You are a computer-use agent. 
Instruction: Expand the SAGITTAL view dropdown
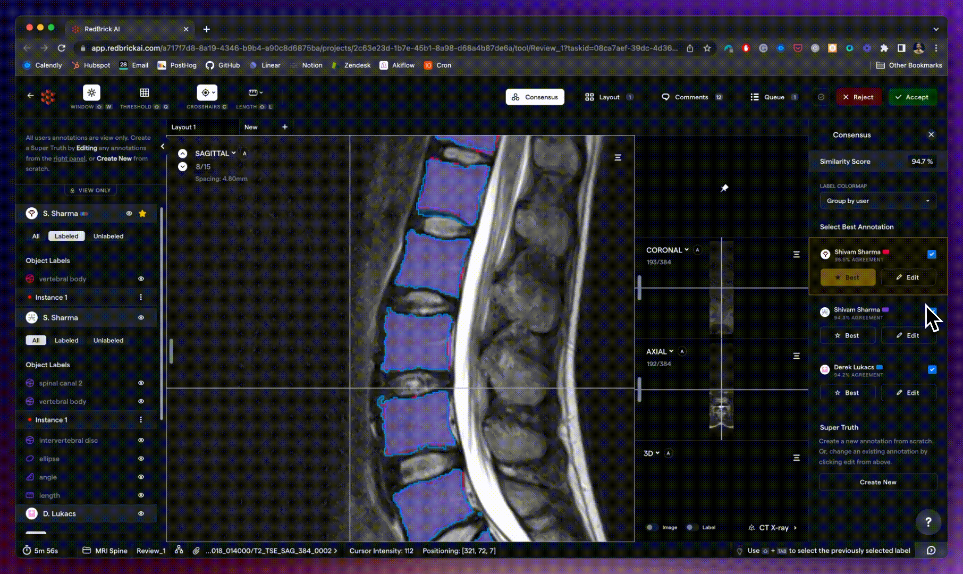point(215,154)
